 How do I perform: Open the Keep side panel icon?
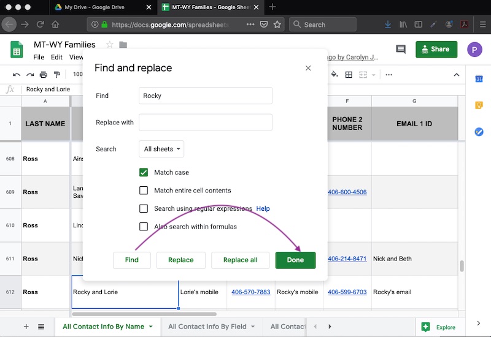coord(479,105)
